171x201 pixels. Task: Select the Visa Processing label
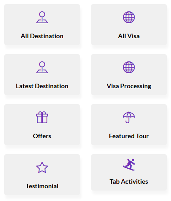point(129,86)
